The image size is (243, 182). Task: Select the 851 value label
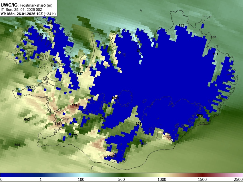click(138, 124)
